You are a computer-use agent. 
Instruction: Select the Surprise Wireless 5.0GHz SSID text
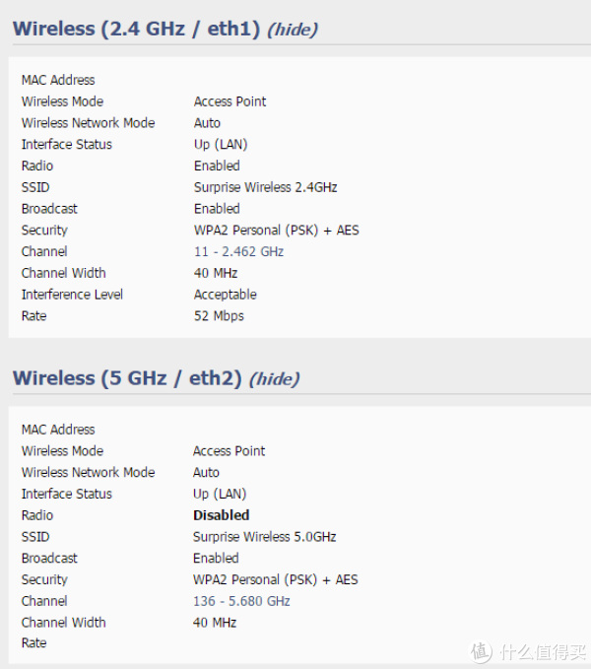[264, 537]
